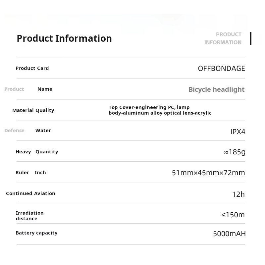Select the ≈185g weight value

[235, 152]
